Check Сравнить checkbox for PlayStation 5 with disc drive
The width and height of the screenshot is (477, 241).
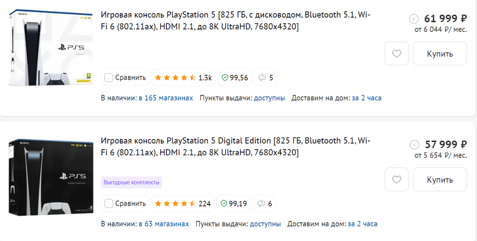[x=108, y=78]
